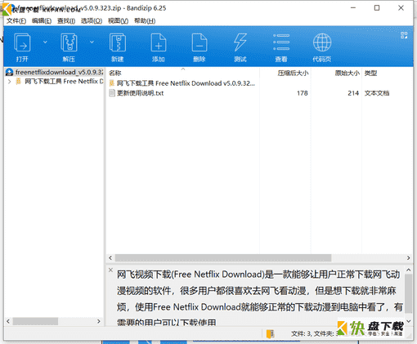Click the text file icon of 更新使用说明.txt
Screen dimensions: 417x344
[112, 93]
